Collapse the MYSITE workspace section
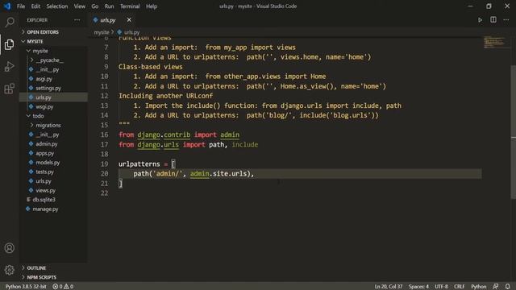This screenshot has height=290, width=516. [53, 41]
